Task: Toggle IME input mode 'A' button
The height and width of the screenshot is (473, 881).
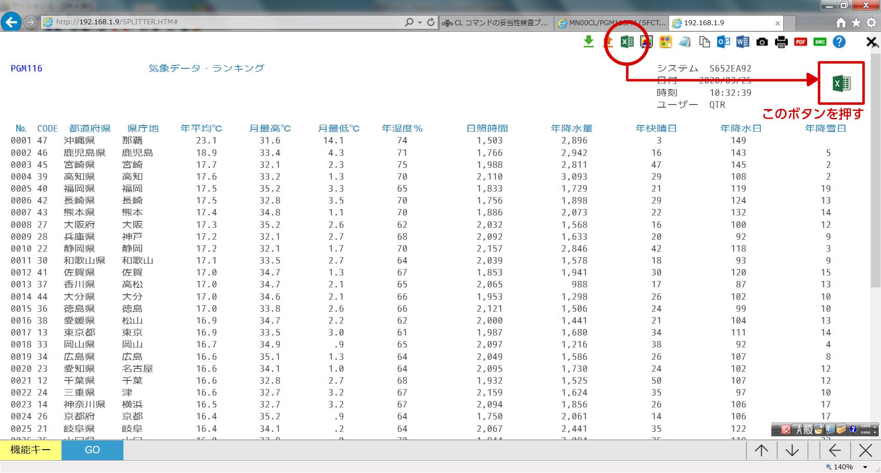Action: tap(799, 429)
